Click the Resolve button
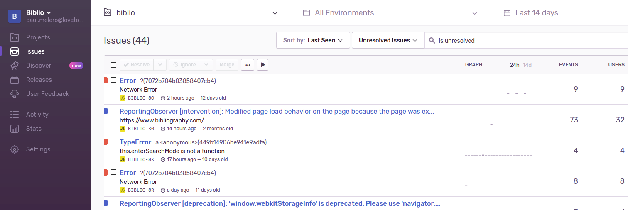The height and width of the screenshot is (210, 628). click(x=137, y=65)
